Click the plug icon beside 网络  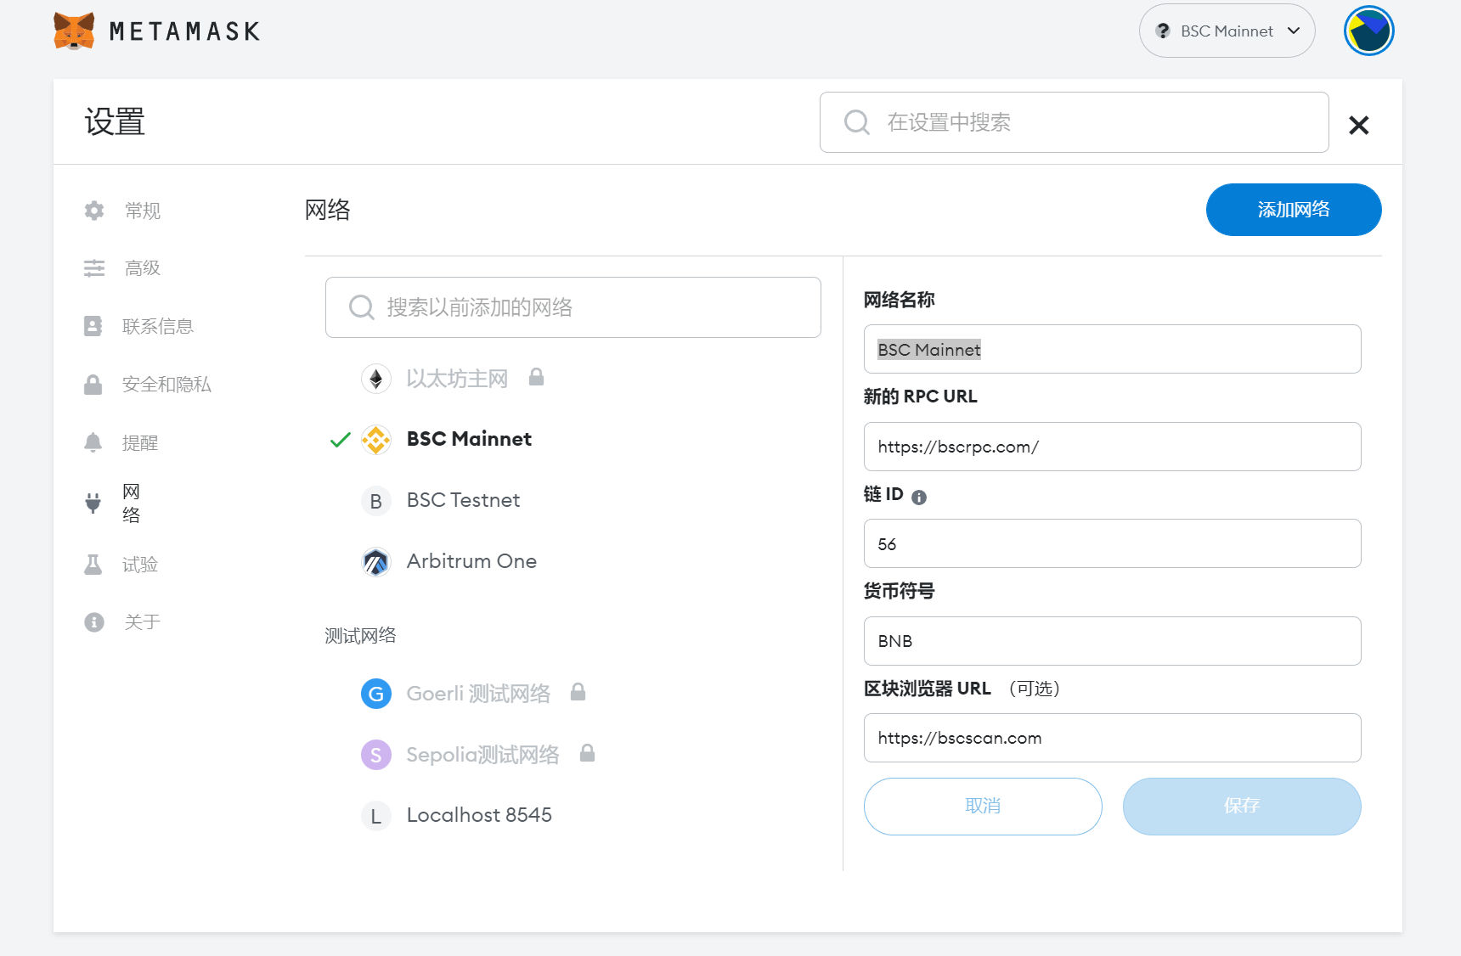(93, 503)
